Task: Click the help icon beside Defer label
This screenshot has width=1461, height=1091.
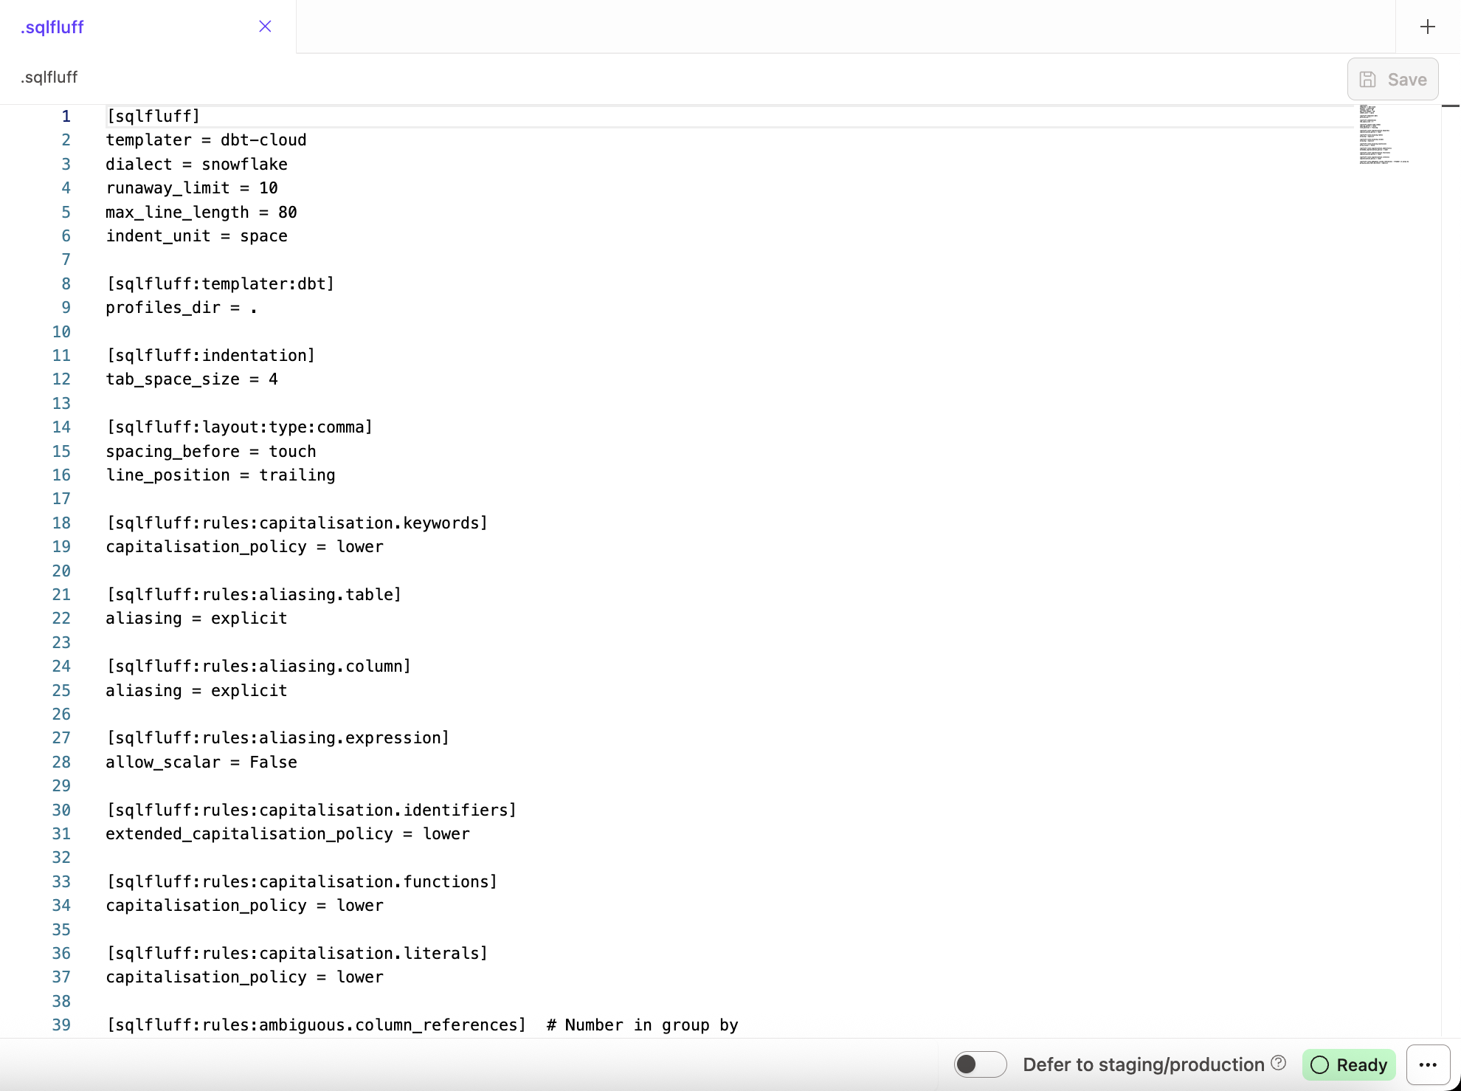Action: [1279, 1063]
